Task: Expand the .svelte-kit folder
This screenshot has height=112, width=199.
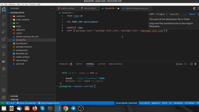Action: 11,16
